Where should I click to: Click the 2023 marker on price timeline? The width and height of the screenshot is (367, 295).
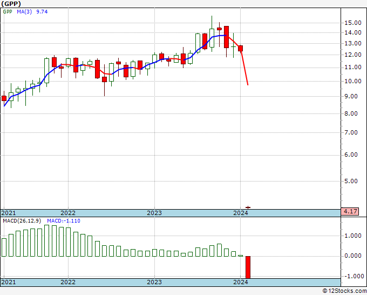154,213
